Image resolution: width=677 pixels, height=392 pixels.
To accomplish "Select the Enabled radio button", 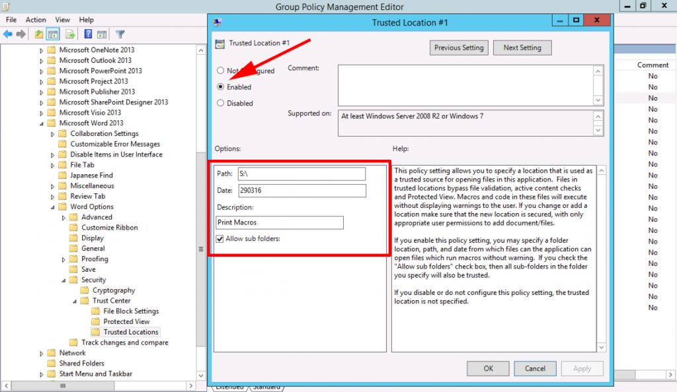I will click(x=219, y=86).
